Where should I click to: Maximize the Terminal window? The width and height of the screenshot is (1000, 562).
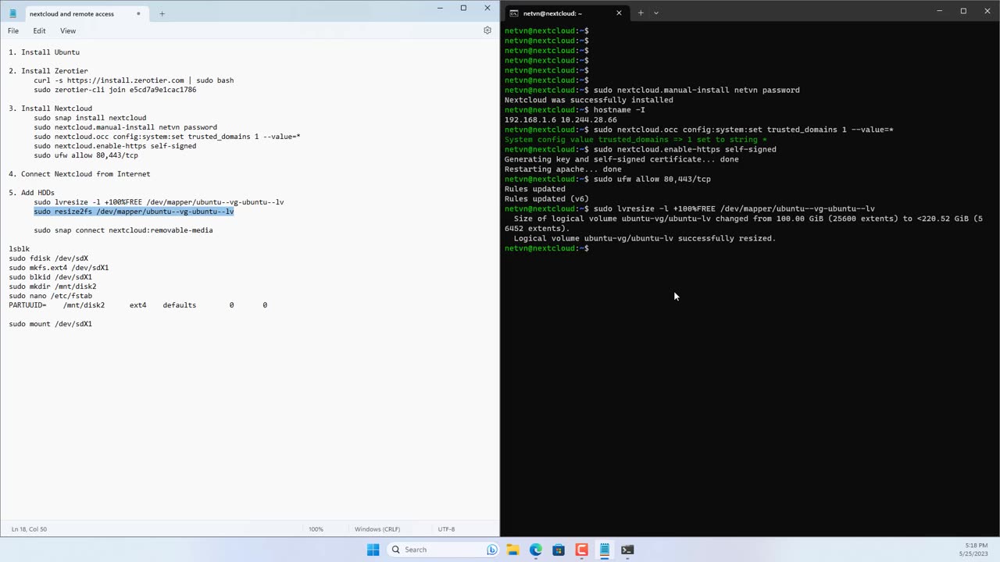point(963,11)
